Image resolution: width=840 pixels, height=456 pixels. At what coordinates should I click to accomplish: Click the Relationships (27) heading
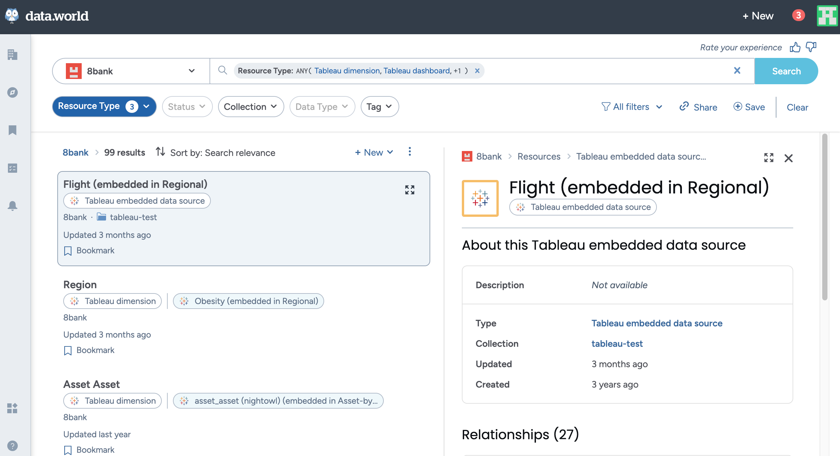pos(520,434)
